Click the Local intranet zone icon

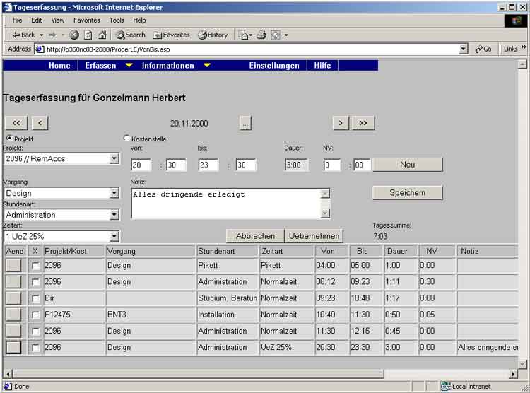click(445, 386)
